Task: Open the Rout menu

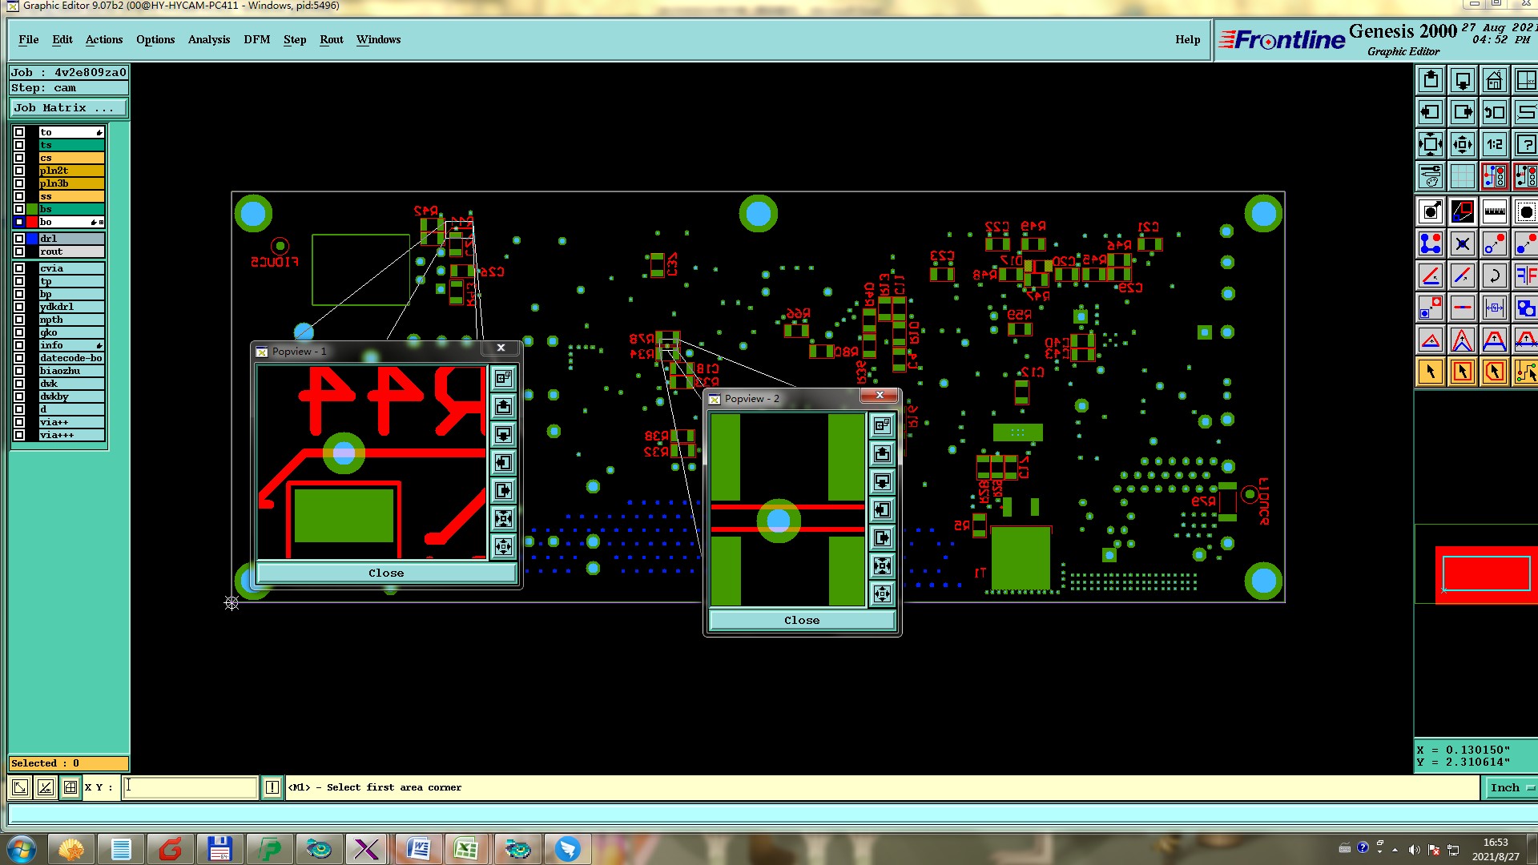Action: (331, 39)
